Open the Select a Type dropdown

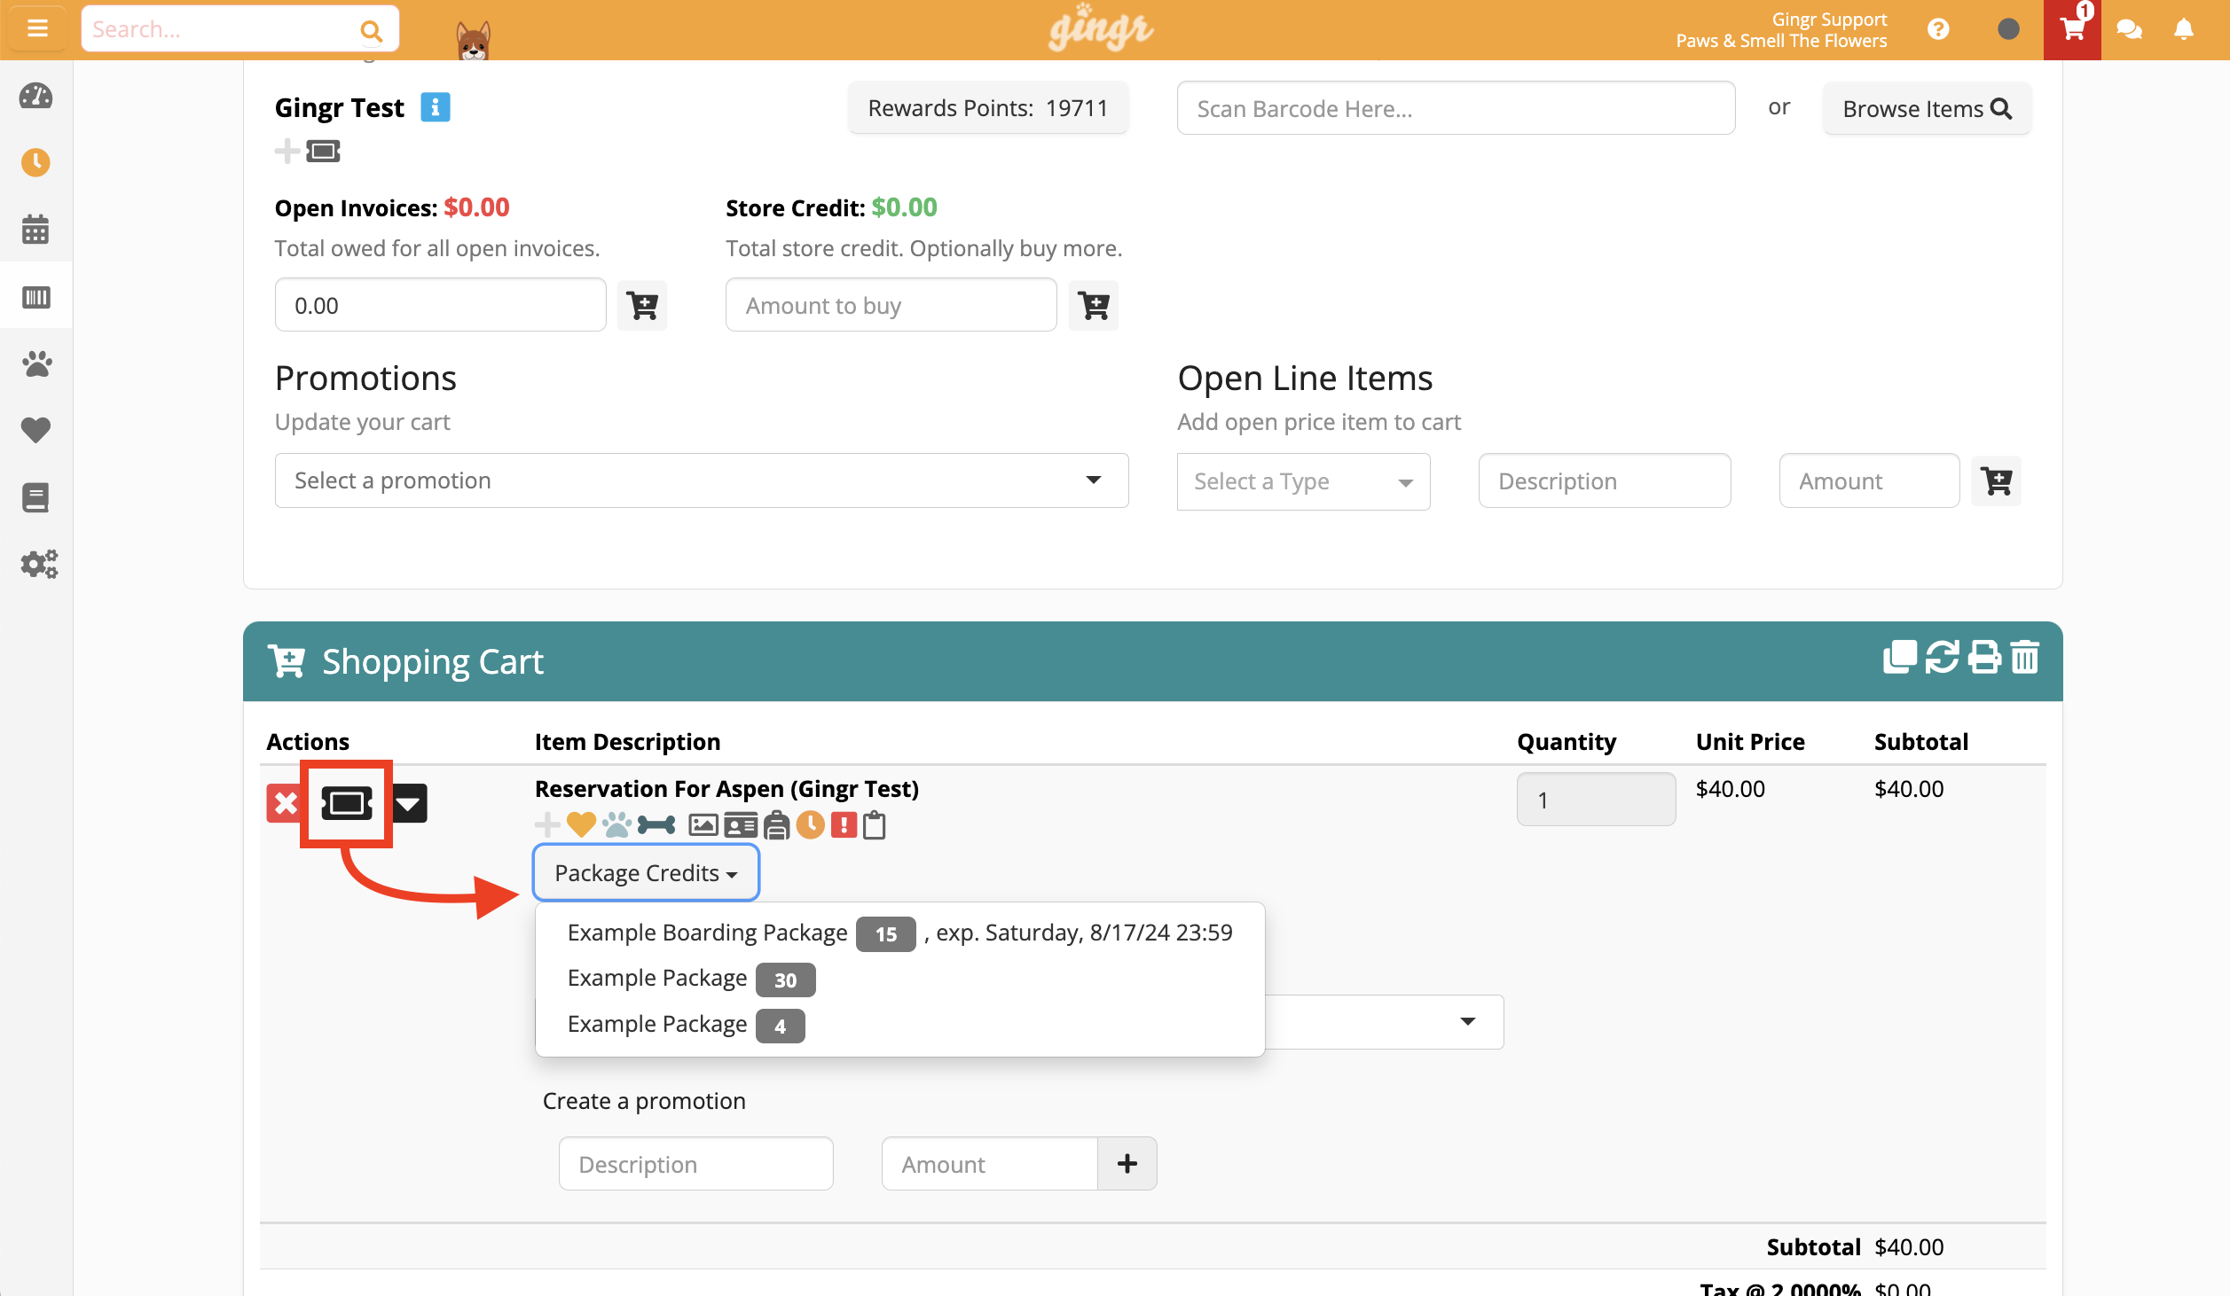pyautogui.click(x=1303, y=481)
